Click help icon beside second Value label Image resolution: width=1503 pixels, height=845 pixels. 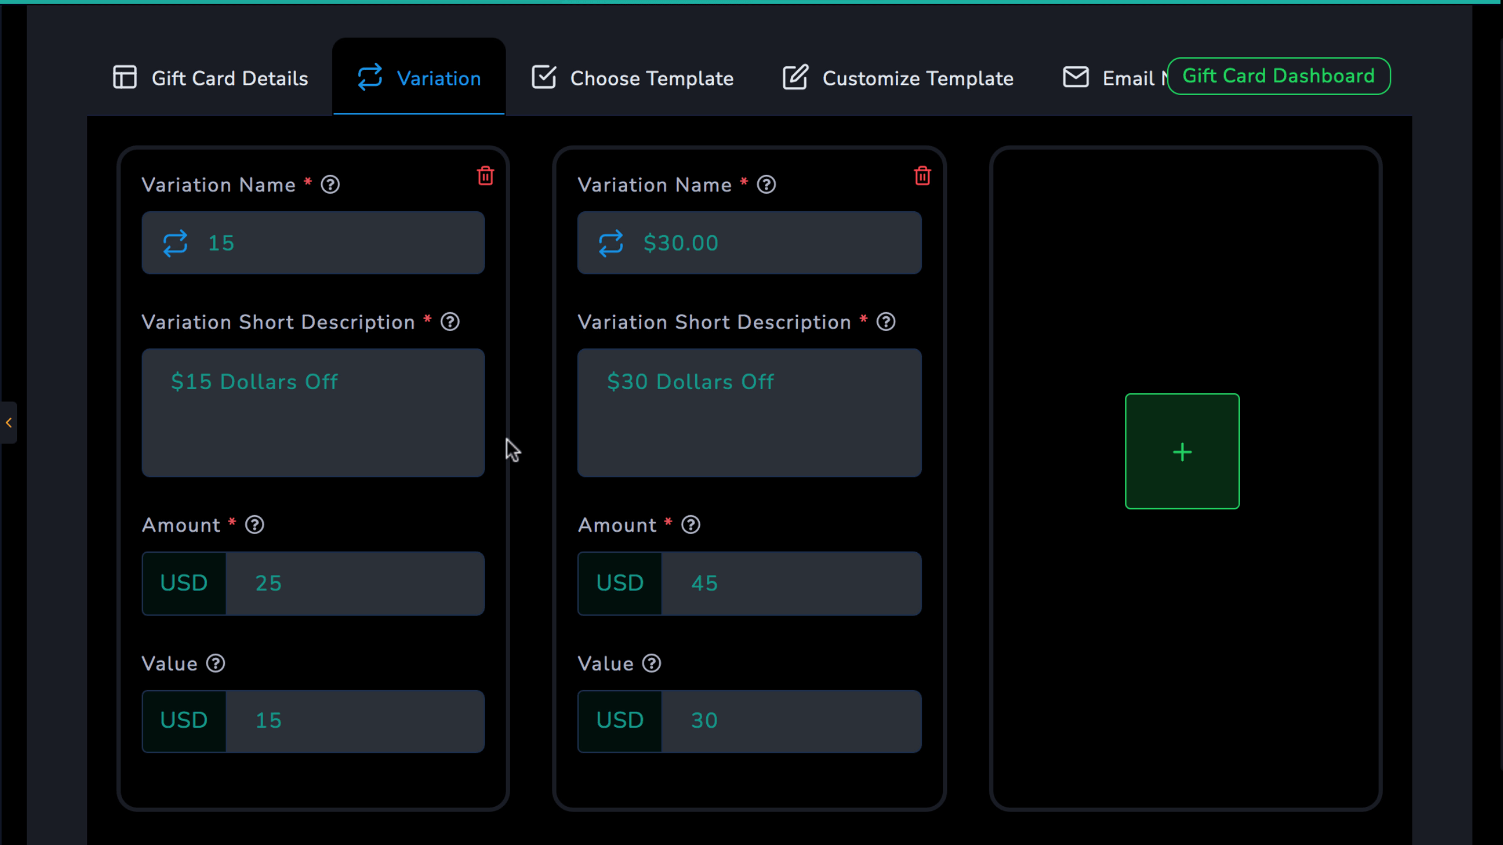[x=652, y=663]
